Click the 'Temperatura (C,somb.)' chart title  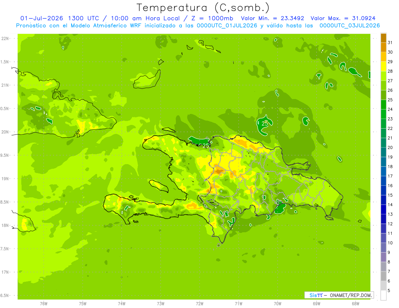tap(203, 8)
